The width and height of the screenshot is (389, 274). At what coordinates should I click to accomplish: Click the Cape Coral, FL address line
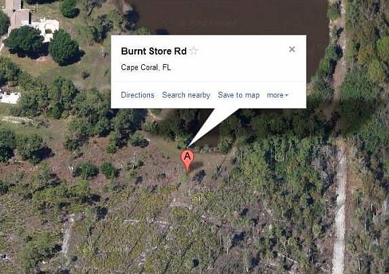(146, 67)
